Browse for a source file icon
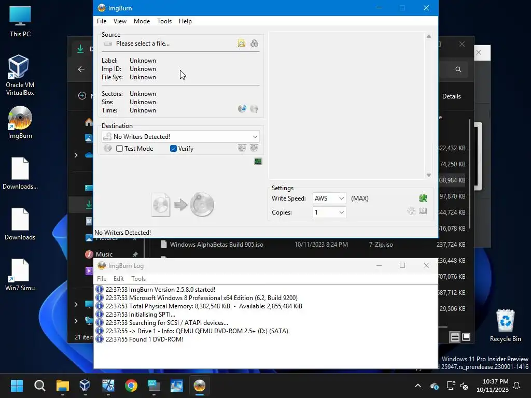This screenshot has width=531, height=398. [242, 44]
